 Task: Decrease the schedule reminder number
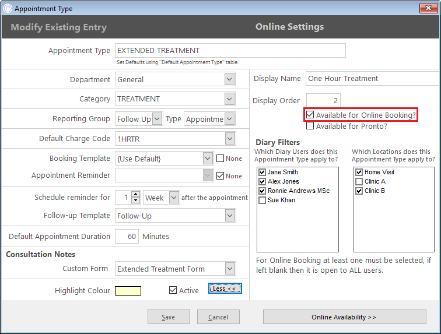[135, 200]
